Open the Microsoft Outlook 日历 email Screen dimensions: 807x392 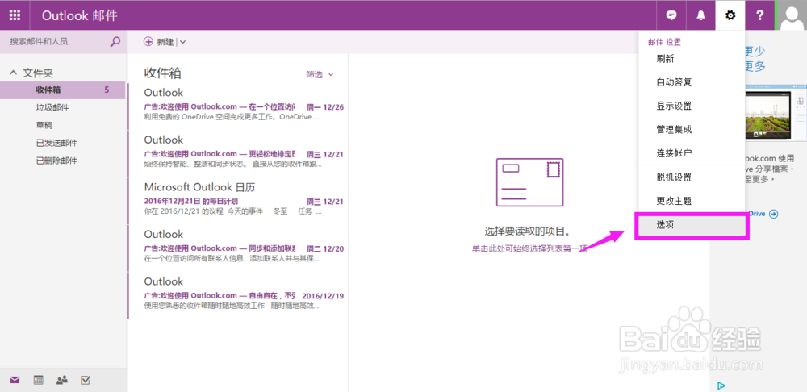pyautogui.click(x=238, y=200)
